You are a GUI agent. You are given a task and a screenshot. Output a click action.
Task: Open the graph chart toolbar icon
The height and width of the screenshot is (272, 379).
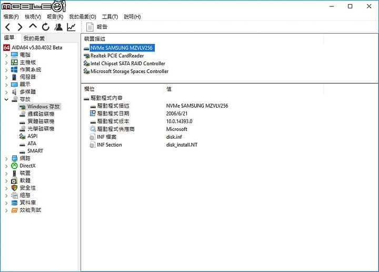pyautogui.click(x=71, y=27)
